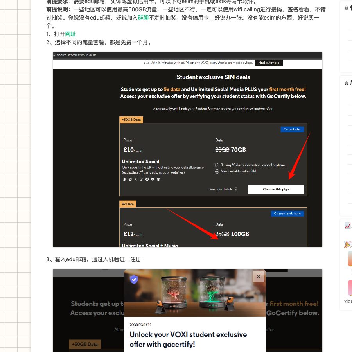Viewport: 352px width, 352px height.
Task: Click the step 2 text about 流量套餐
Action: [x=99, y=42]
